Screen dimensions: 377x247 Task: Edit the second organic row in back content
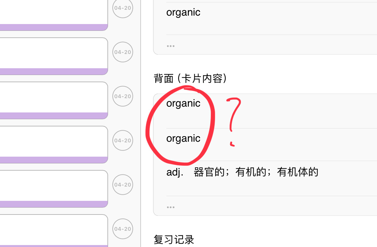pyautogui.click(x=272, y=145)
